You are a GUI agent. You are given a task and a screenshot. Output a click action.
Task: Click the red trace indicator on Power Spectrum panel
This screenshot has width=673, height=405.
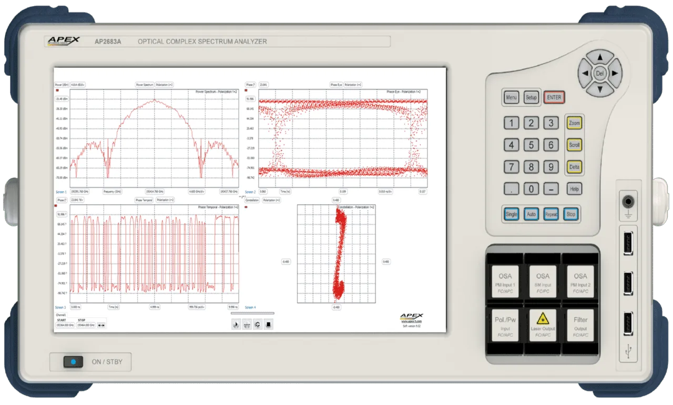click(x=56, y=90)
